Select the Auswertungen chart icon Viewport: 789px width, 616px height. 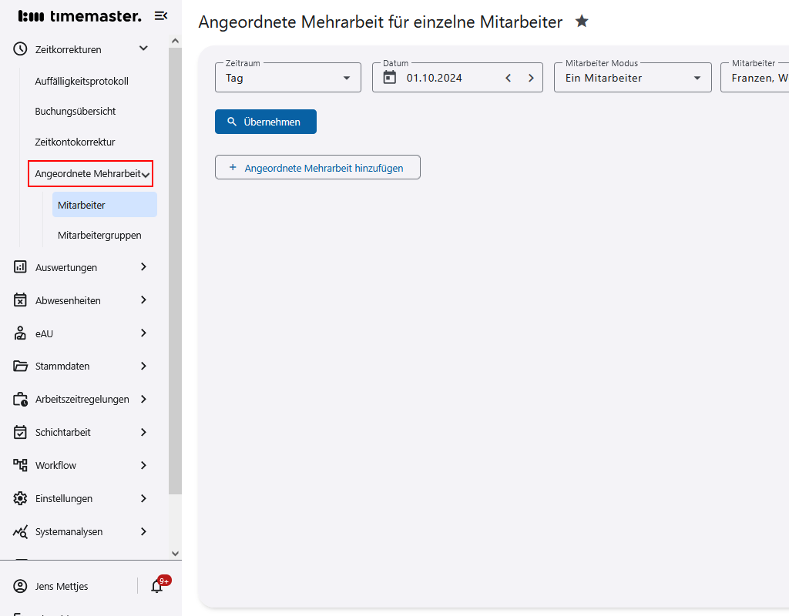pyautogui.click(x=19, y=267)
